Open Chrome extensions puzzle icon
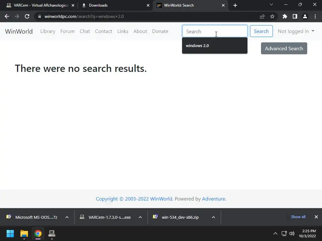This screenshot has height=241, width=322. 285,16
